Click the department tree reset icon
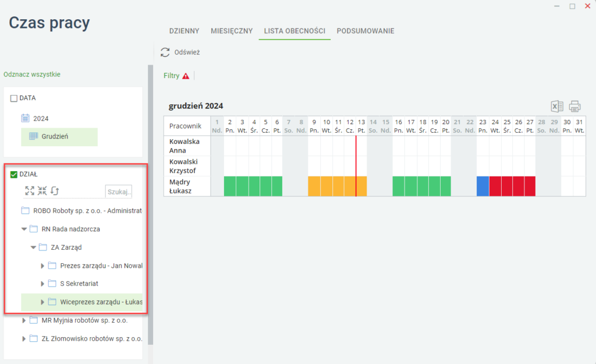596x364 pixels. (x=55, y=190)
